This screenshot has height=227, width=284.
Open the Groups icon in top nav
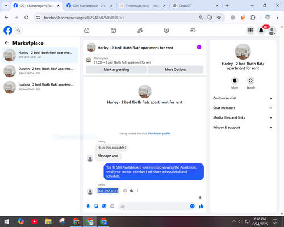point(166,30)
